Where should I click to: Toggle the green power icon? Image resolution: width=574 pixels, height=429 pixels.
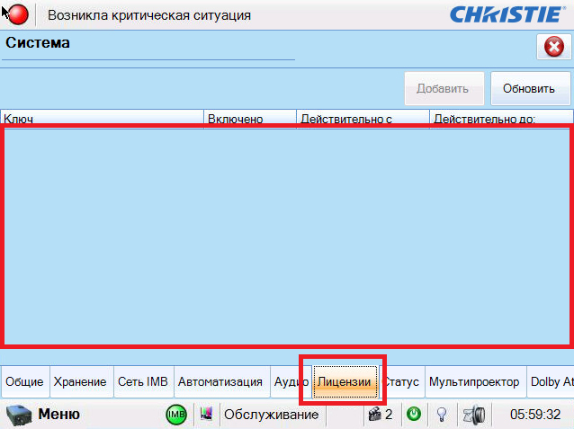click(414, 415)
